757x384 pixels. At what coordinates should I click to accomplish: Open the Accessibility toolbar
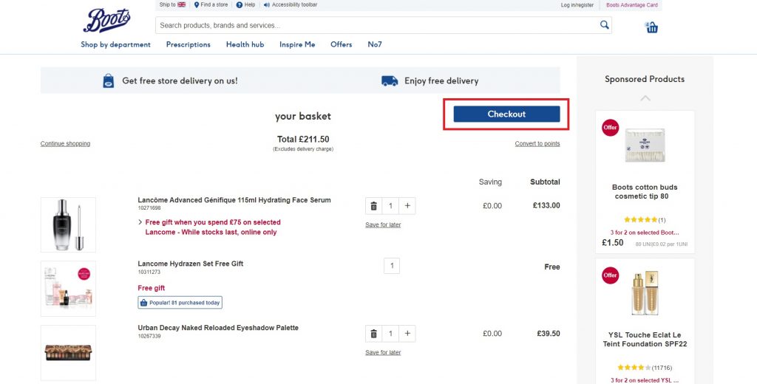pos(294,5)
